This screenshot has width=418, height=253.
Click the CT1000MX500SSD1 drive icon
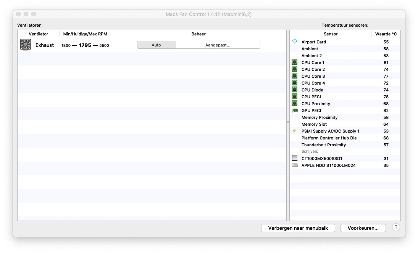(295, 158)
